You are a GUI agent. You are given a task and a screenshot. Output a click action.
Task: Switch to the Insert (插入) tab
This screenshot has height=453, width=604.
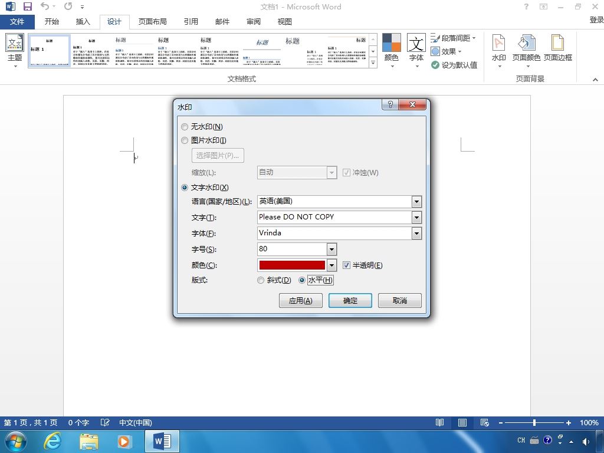tap(83, 22)
